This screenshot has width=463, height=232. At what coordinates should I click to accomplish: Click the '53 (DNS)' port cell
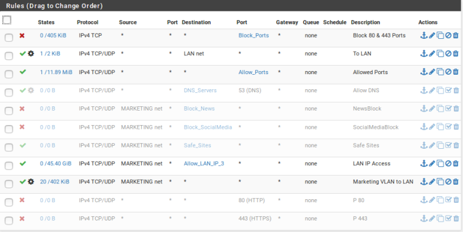[250, 90]
